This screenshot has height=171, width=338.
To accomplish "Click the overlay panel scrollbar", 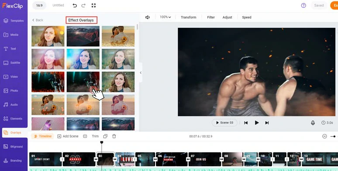I will (137, 27).
